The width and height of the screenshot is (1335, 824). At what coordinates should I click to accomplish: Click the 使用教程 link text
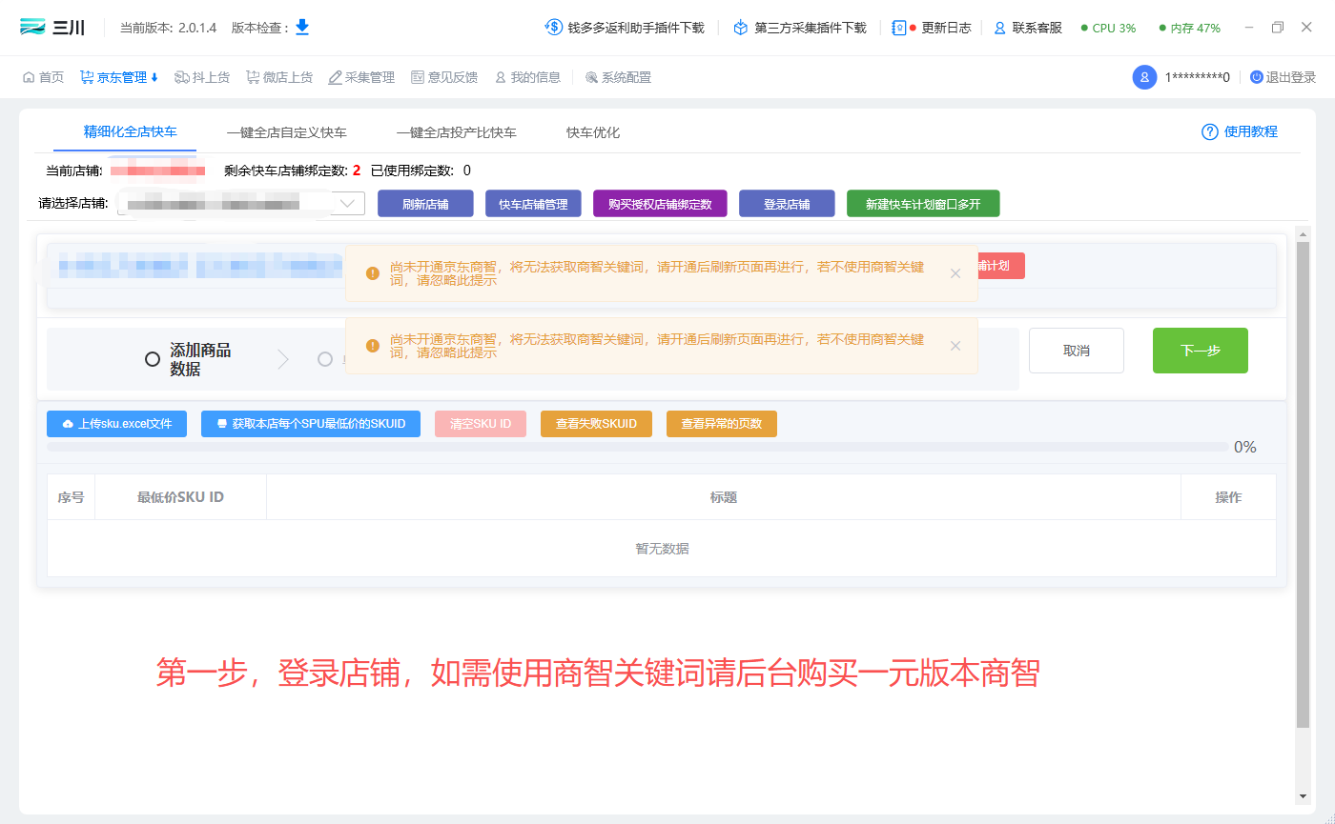point(1251,131)
